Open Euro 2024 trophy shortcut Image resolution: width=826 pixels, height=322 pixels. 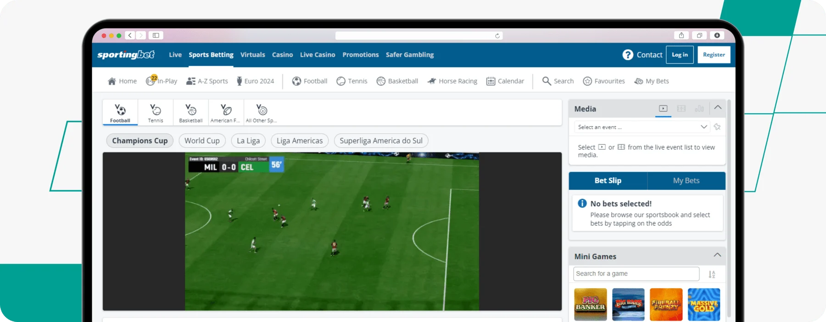pyautogui.click(x=255, y=81)
